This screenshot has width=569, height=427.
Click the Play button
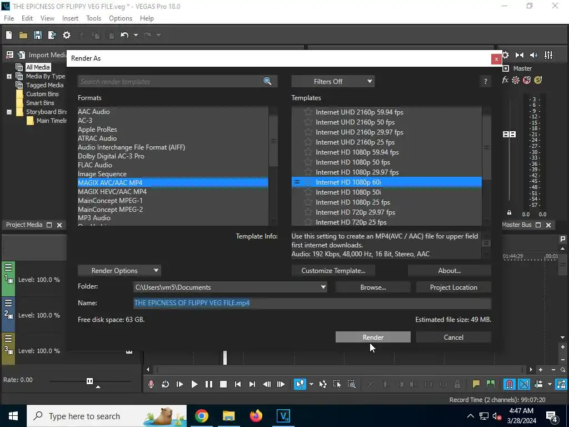(x=194, y=384)
